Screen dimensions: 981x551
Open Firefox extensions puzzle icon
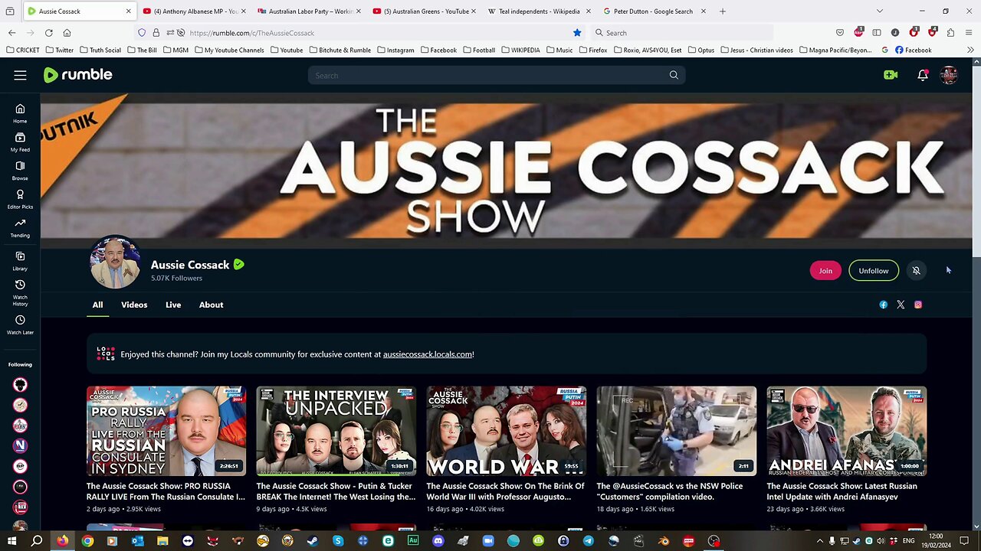[950, 33]
